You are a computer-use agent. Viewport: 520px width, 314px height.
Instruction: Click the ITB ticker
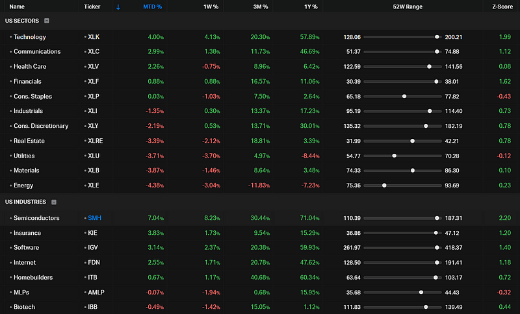click(92, 278)
